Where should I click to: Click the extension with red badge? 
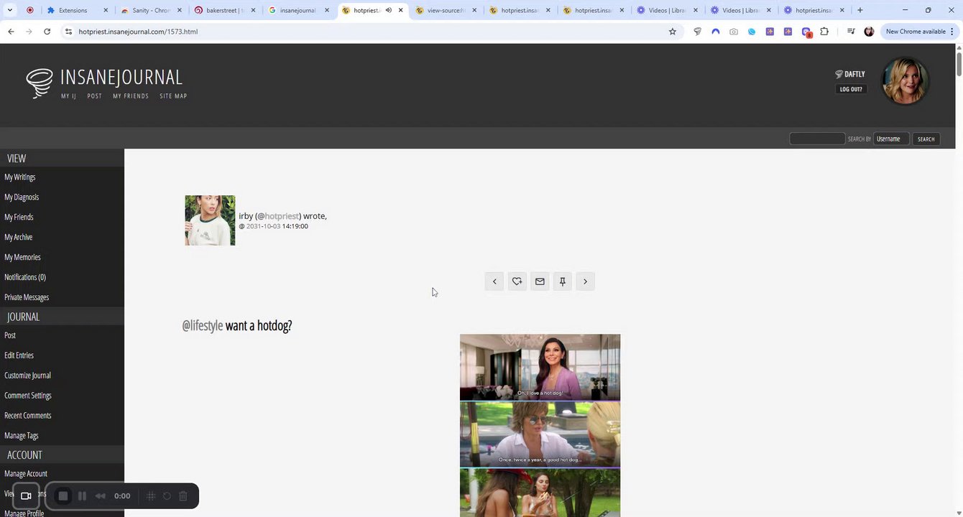[806, 32]
